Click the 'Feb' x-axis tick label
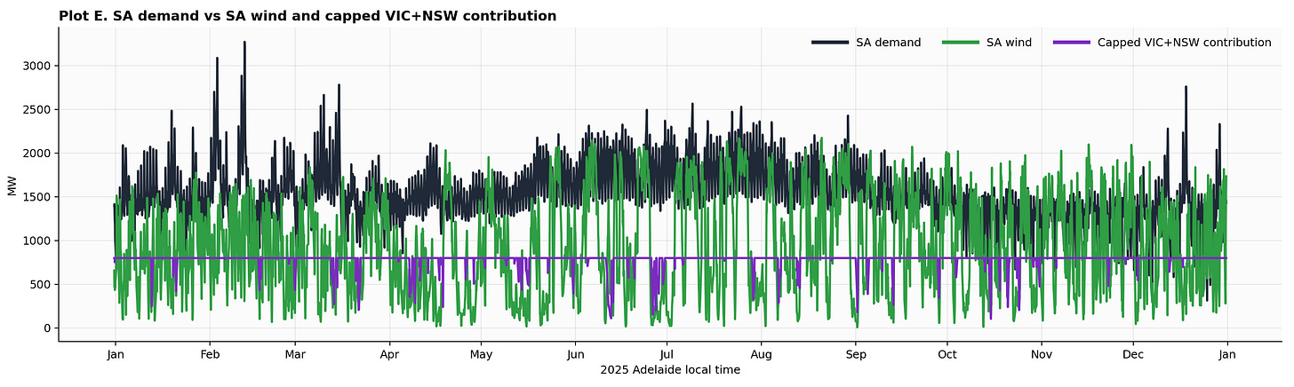The width and height of the screenshot is (1294, 387). click(209, 353)
